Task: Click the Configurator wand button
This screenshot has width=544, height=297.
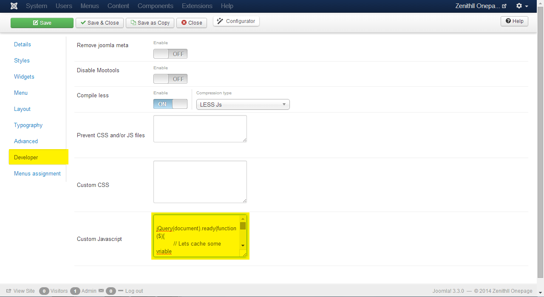Action: tap(236, 21)
